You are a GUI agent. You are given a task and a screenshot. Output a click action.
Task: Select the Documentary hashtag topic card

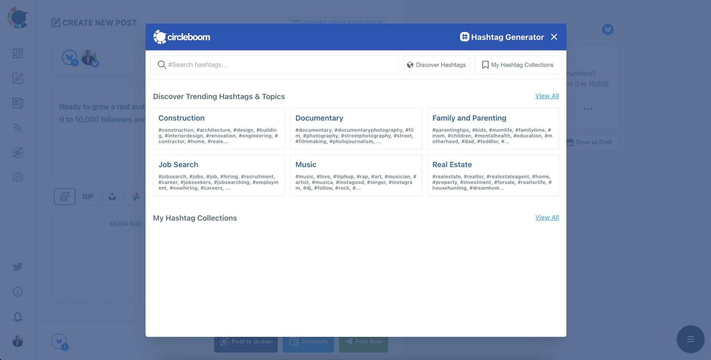356,128
